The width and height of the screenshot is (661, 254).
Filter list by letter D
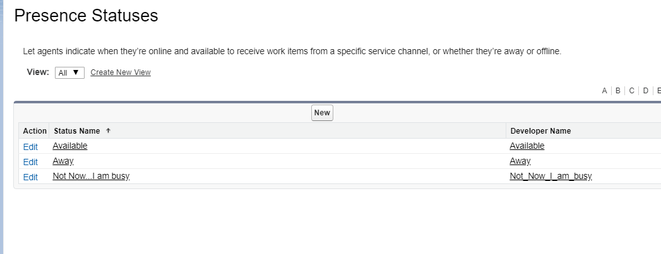(x=645, y=91)
